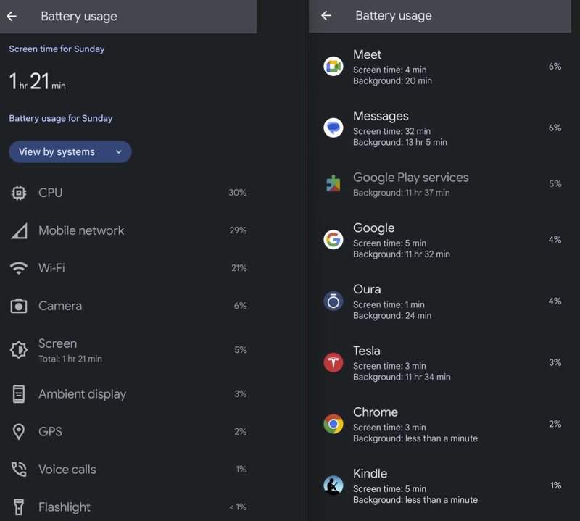Open the View by systems dropdown
This screenshot has width=580, height=521.
click(x=70, y=151)
